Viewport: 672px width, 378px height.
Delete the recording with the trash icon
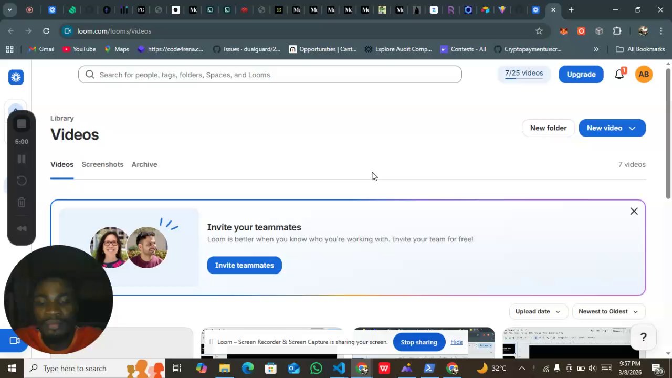22,202
